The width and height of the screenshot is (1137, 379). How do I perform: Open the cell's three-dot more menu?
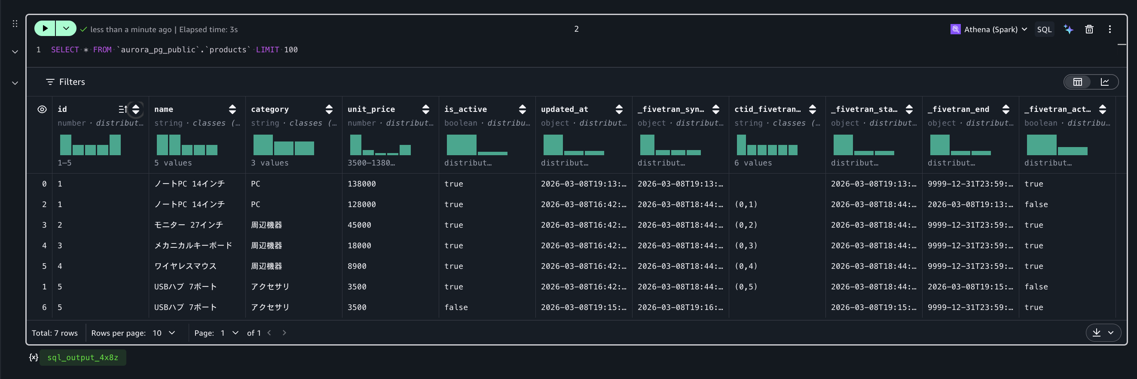coord(1109,30)
